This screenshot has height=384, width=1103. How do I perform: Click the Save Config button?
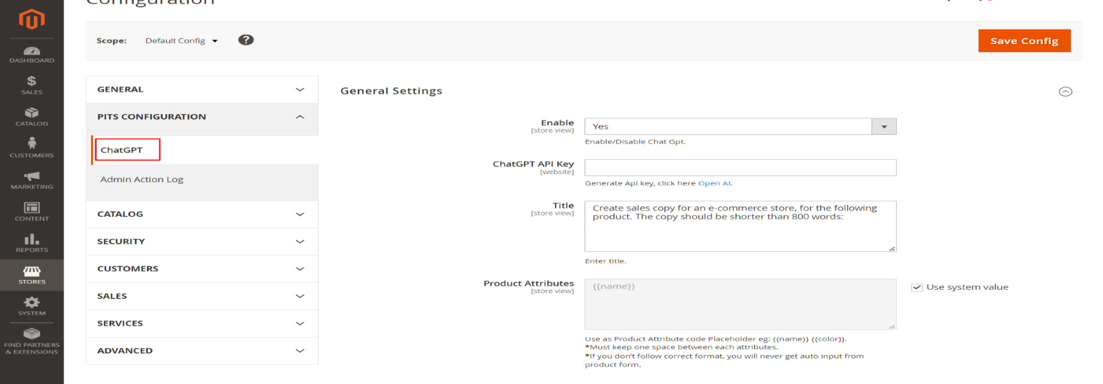click(1024, 41)
